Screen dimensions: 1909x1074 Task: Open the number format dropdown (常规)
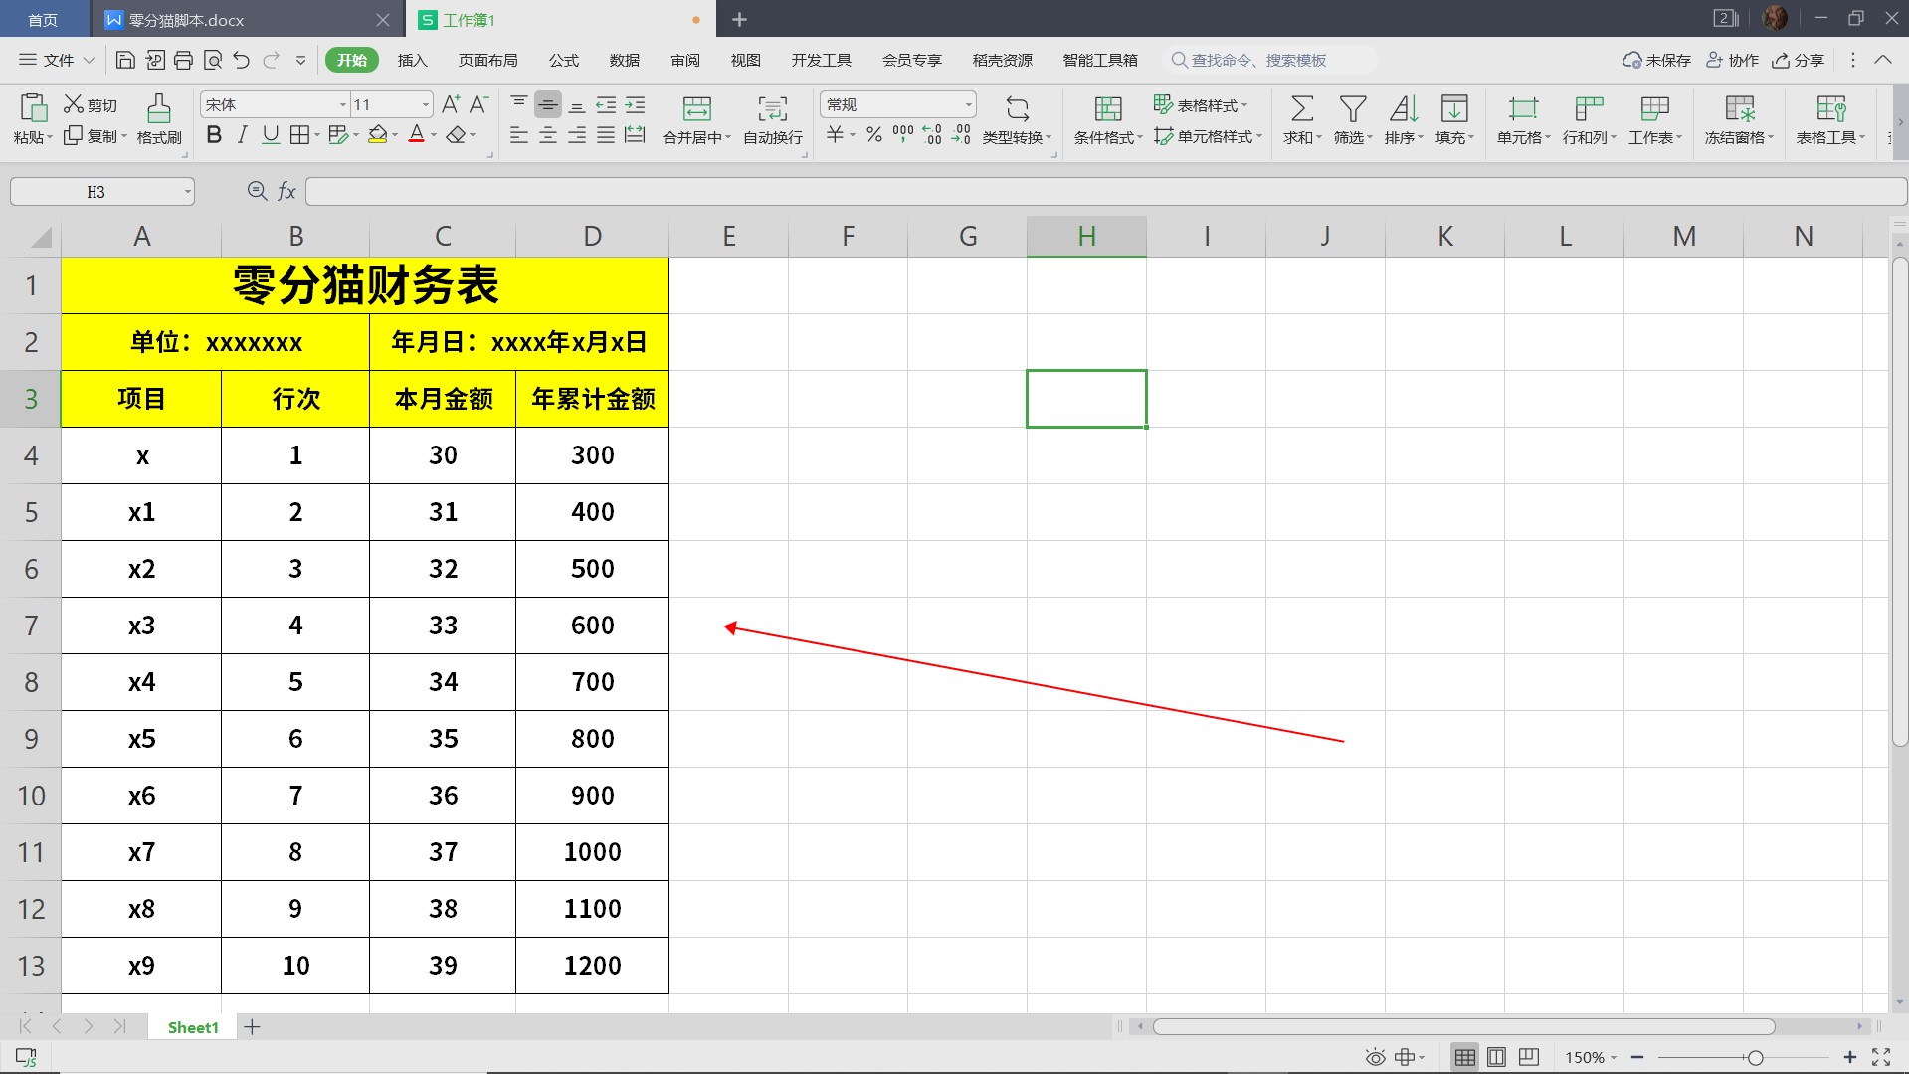click(x=968, y=105)
